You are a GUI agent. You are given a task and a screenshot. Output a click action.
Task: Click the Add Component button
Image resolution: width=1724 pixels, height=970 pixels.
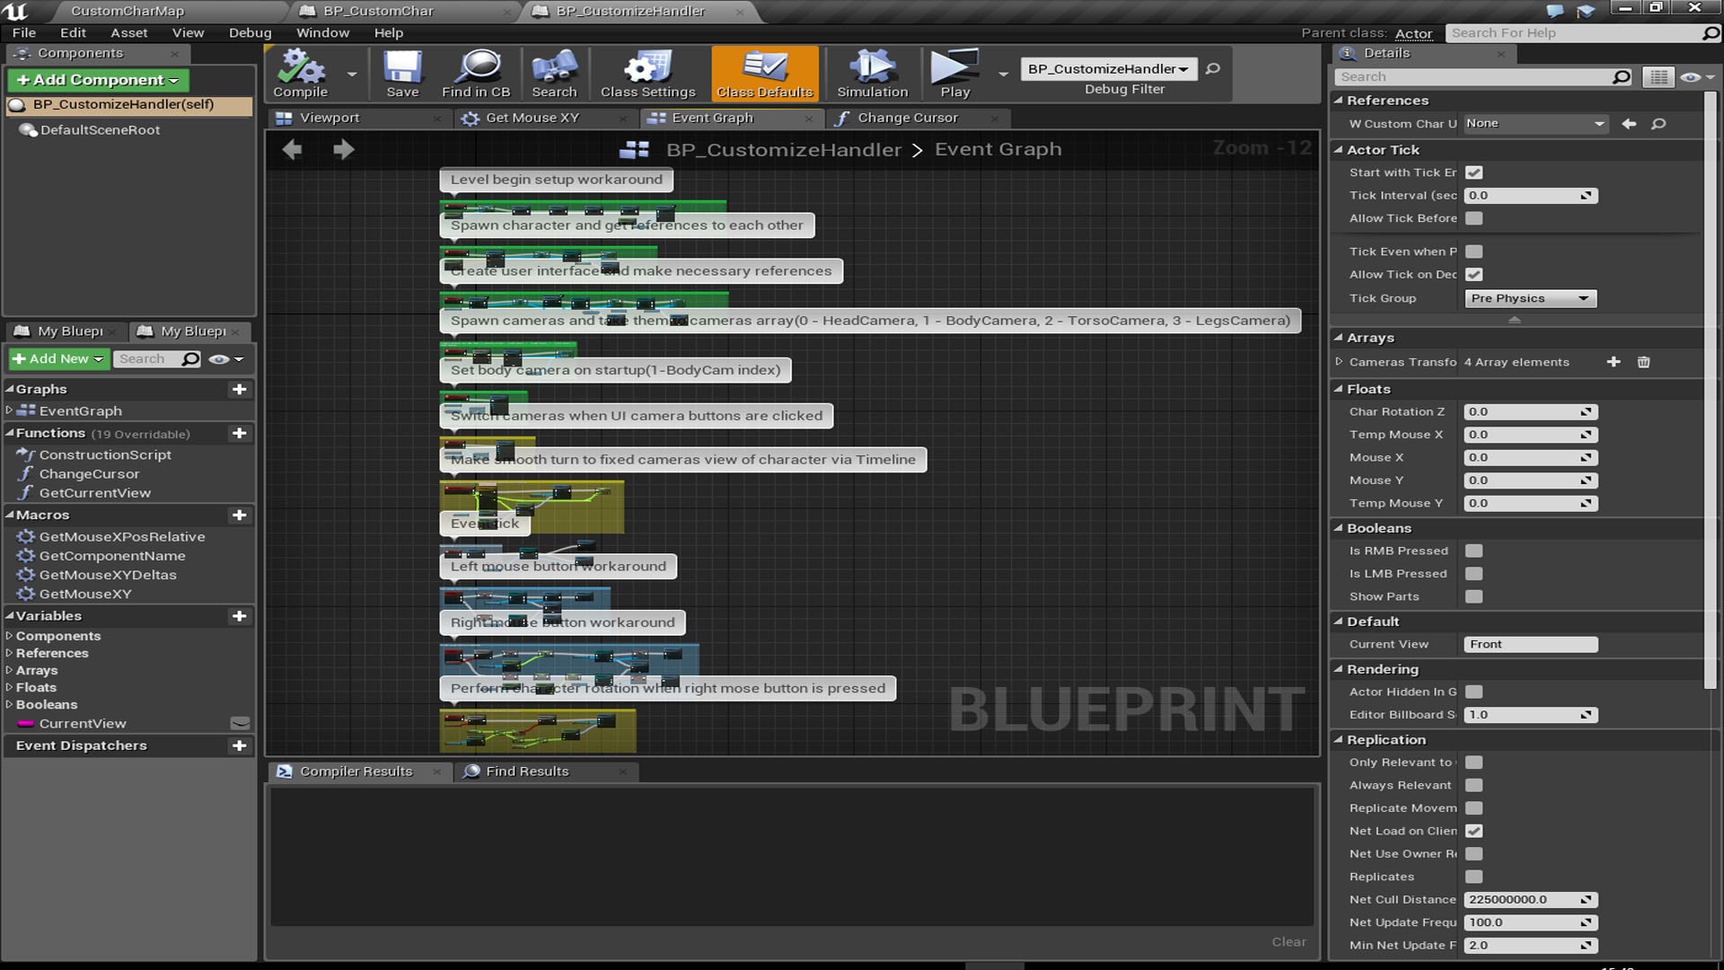tap(97, 80)
